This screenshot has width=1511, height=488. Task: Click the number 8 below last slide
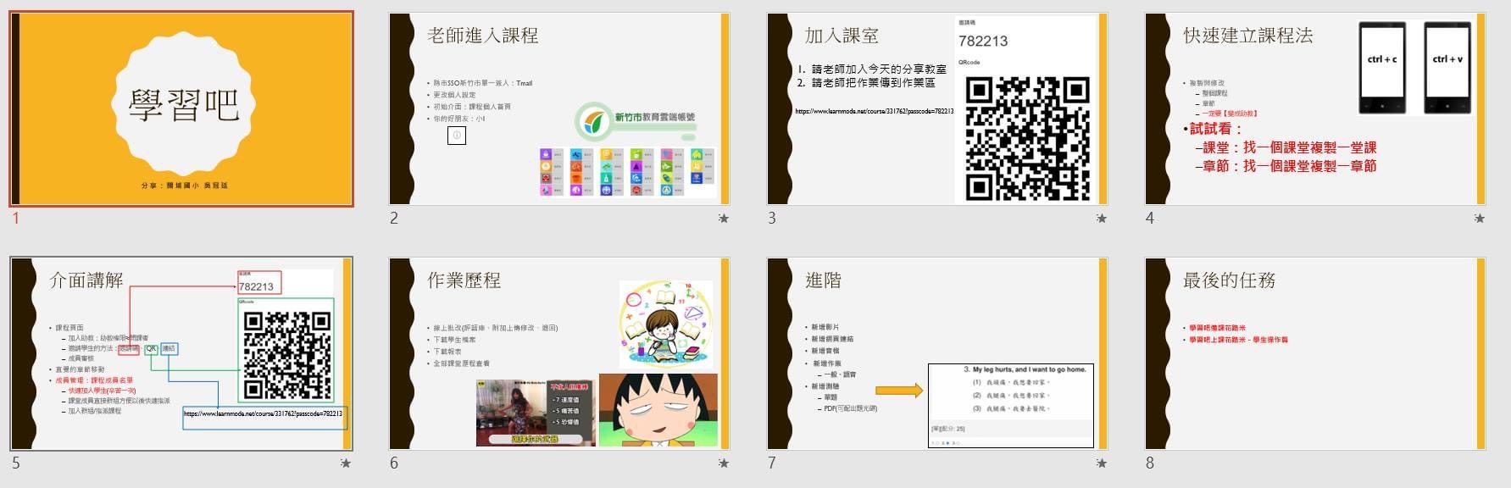(1150, 463)
